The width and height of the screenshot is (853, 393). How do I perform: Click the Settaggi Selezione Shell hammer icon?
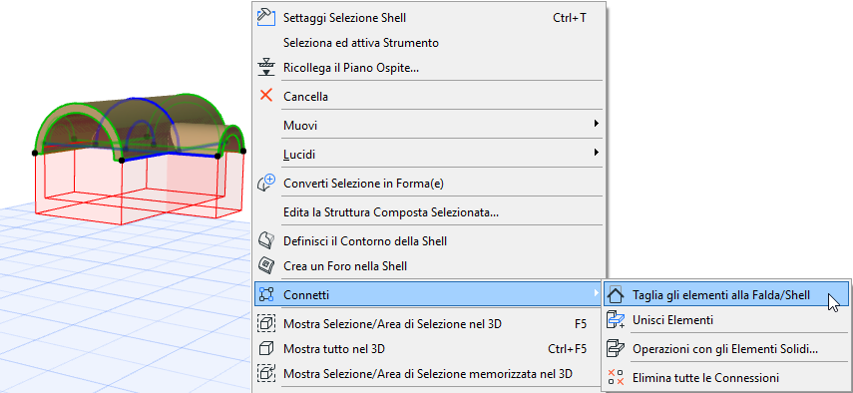point(266,17)
